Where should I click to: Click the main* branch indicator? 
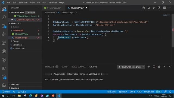click(7, 92)
